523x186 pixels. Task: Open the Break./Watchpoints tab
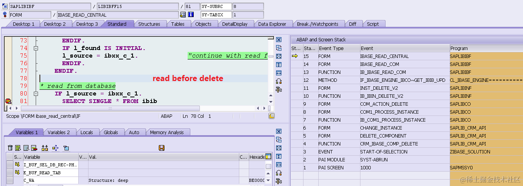[318, 24]
